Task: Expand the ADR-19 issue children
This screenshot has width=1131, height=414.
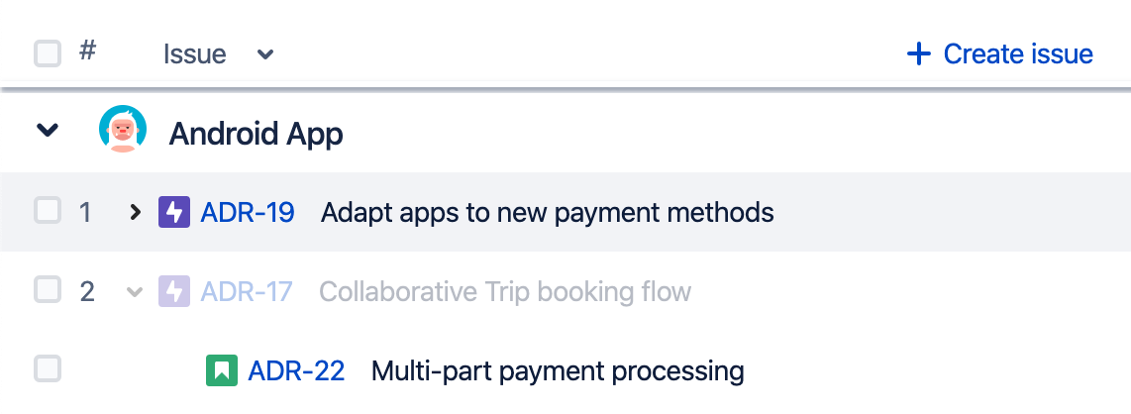Action: (134, 212)
